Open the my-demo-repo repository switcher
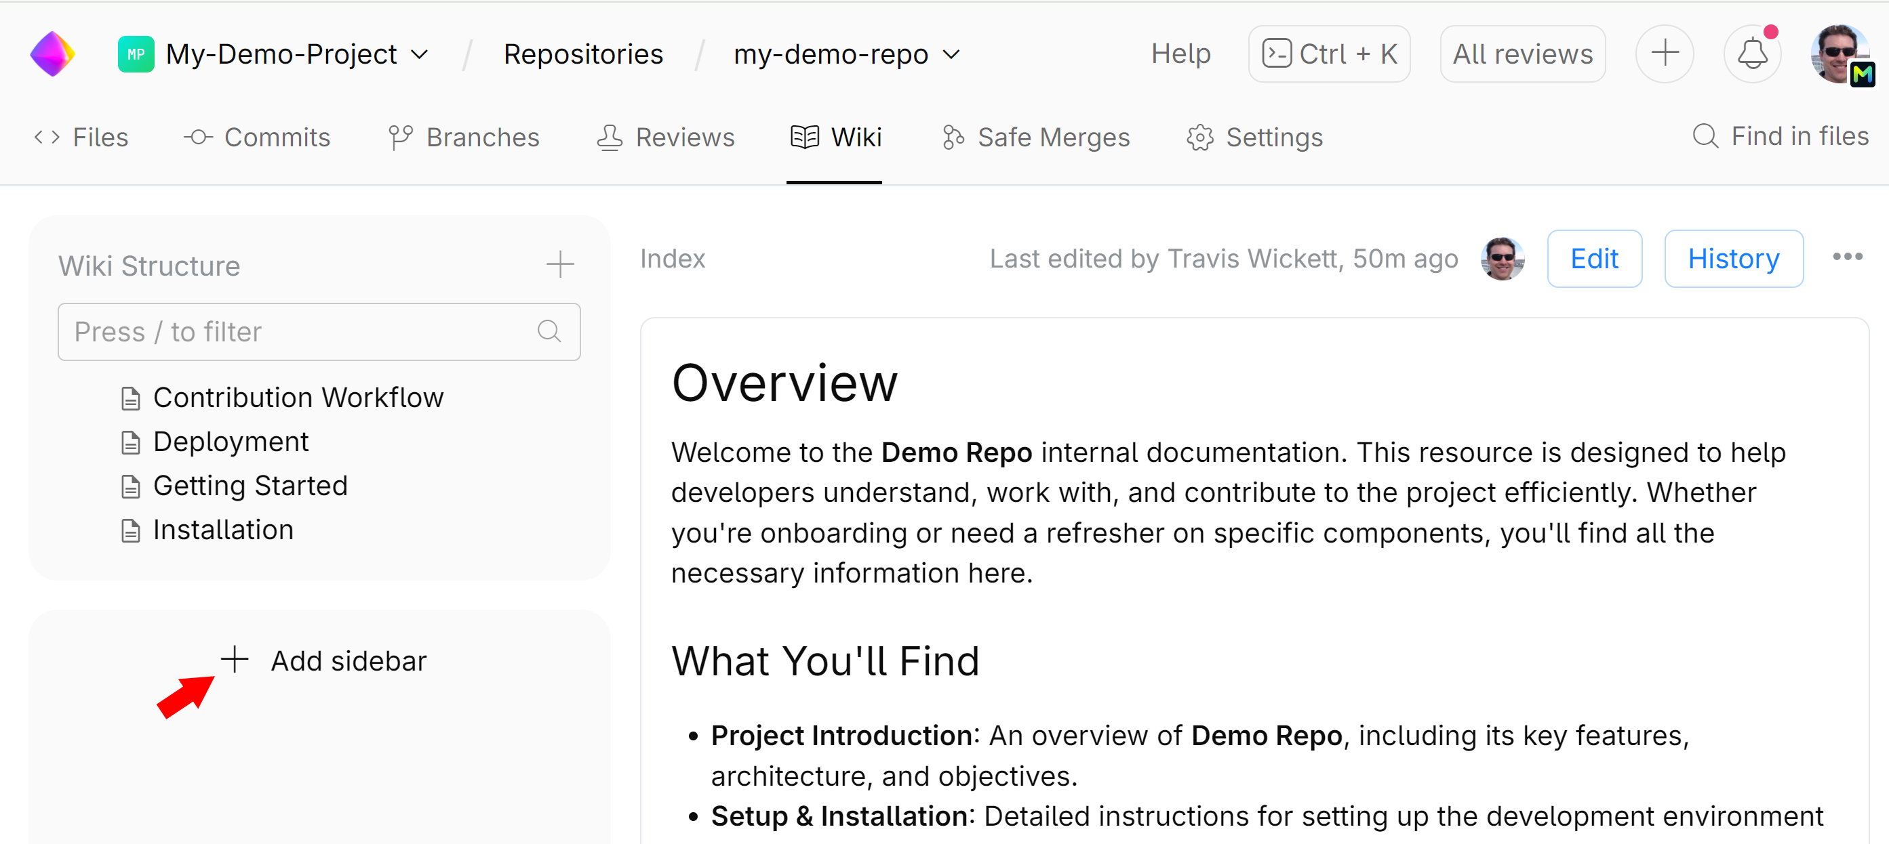This screenshot has height=844, width=1889. coord(952,54)
